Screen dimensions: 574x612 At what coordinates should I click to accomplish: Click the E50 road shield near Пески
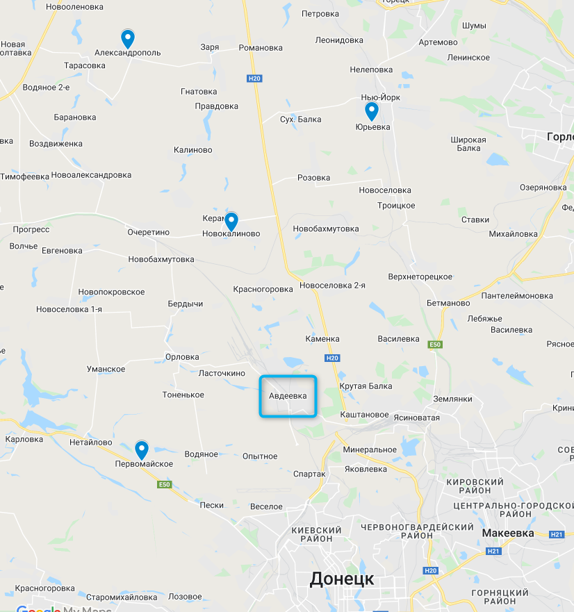click(164, 484)
